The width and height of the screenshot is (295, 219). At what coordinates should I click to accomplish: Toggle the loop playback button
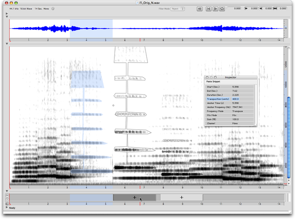[x=223, y=9]
